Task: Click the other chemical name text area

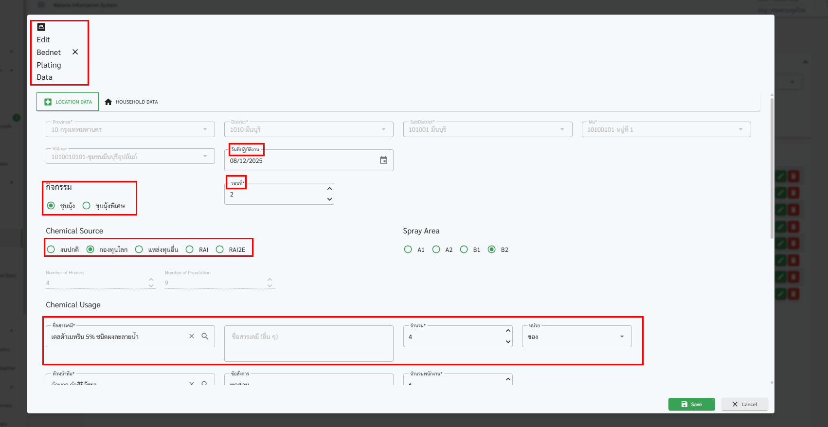Action: 308,343
